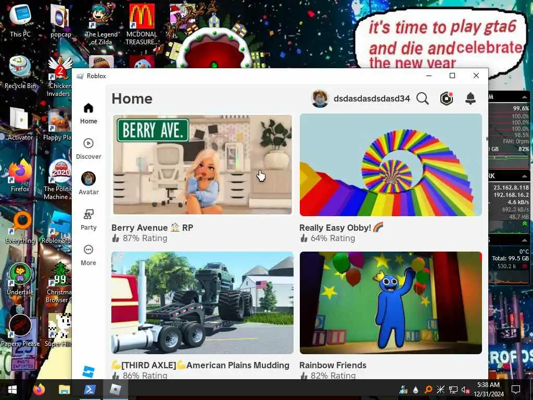Click the 64% Rating text
533x400 pixels.
click(333, 238)
